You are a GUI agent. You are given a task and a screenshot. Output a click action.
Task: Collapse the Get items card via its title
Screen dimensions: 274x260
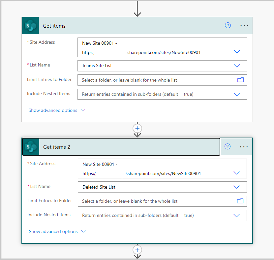[x=54, y=26]
